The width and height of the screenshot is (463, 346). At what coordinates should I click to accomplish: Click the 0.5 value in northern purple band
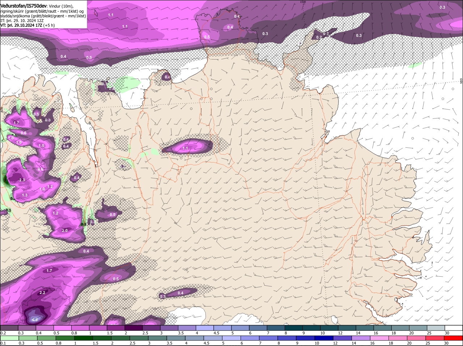89,58
